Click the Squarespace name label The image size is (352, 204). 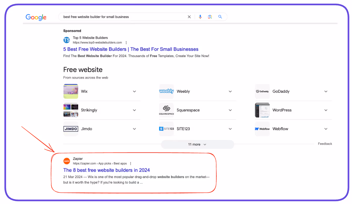[x=188, y=110]
